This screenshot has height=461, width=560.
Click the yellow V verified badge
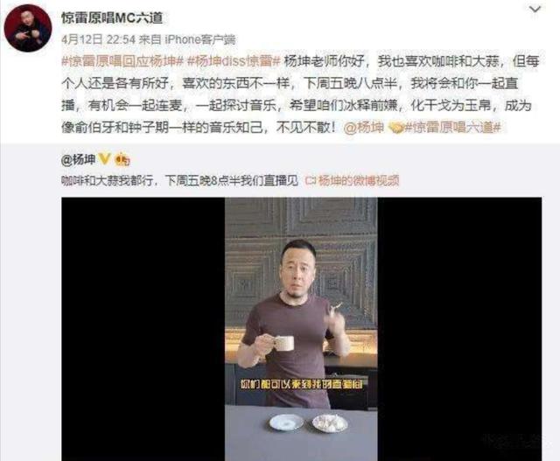(x=104, y=159)
